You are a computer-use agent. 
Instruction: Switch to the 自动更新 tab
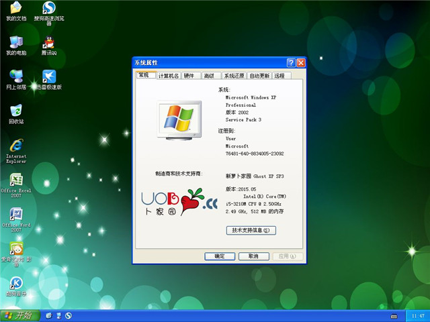coord(259,76)
